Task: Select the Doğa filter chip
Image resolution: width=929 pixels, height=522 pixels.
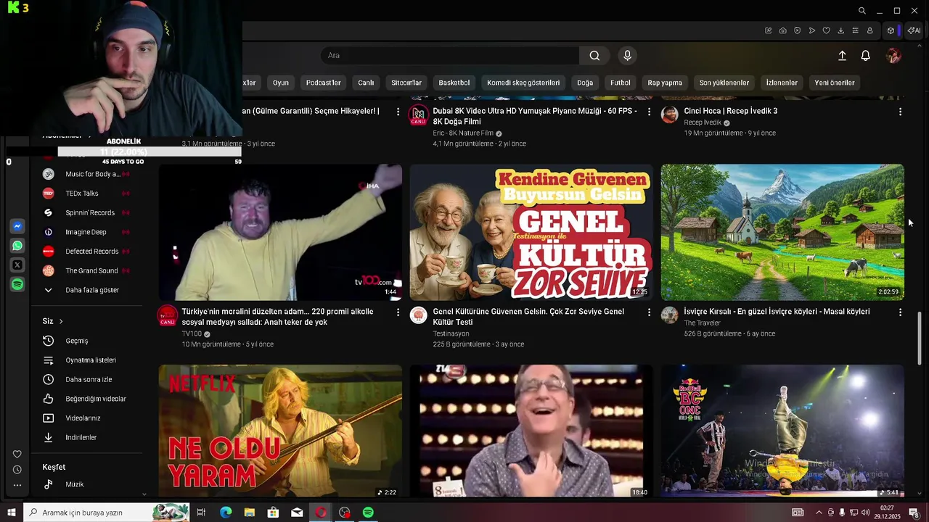Action: coord(585,83)
